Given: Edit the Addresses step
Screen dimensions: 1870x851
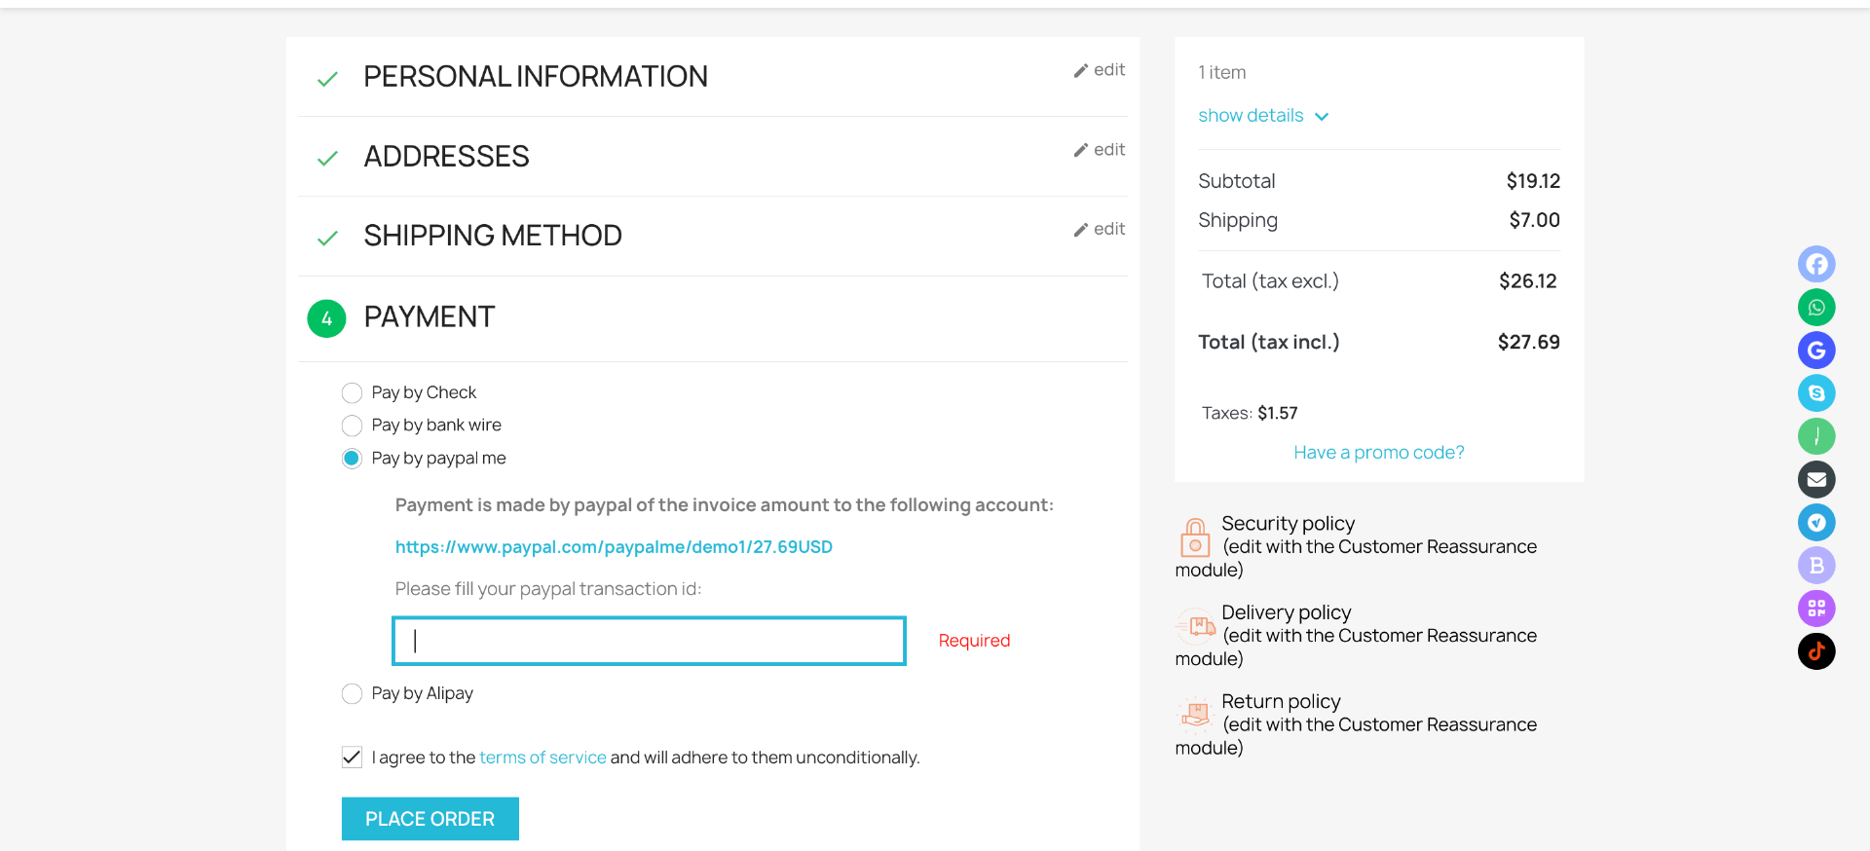Looking at the screenshot, I should 1100,150.
